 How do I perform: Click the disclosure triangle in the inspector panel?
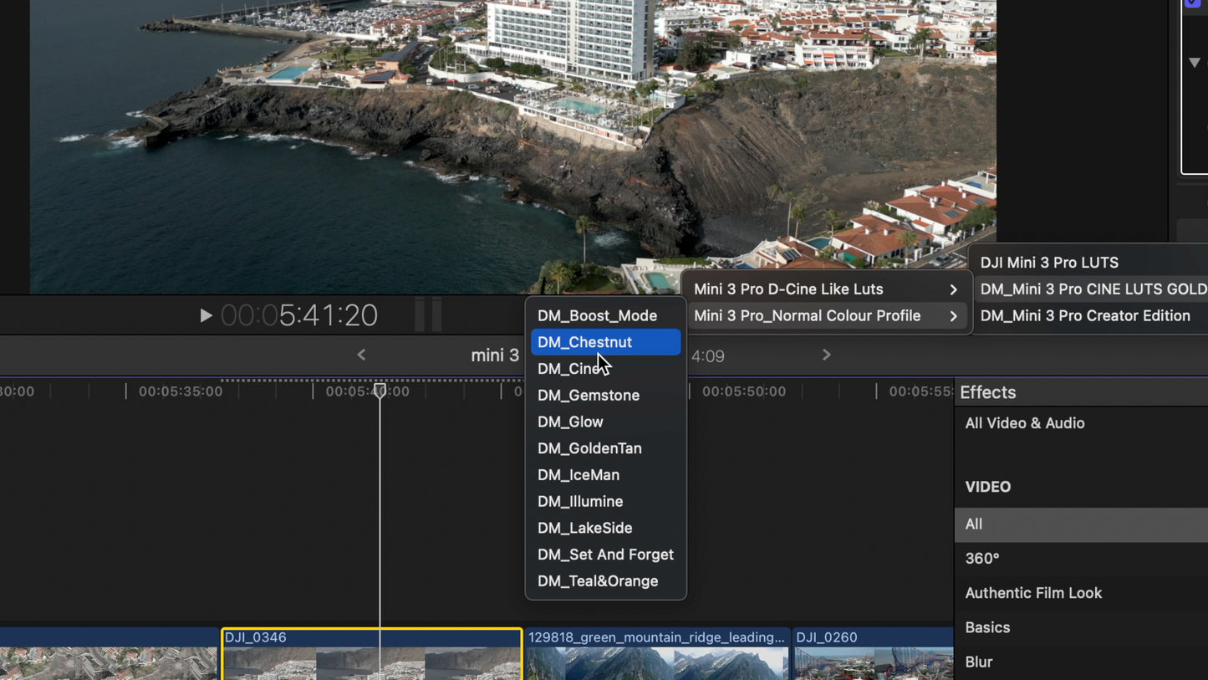tap(1195, 61)
